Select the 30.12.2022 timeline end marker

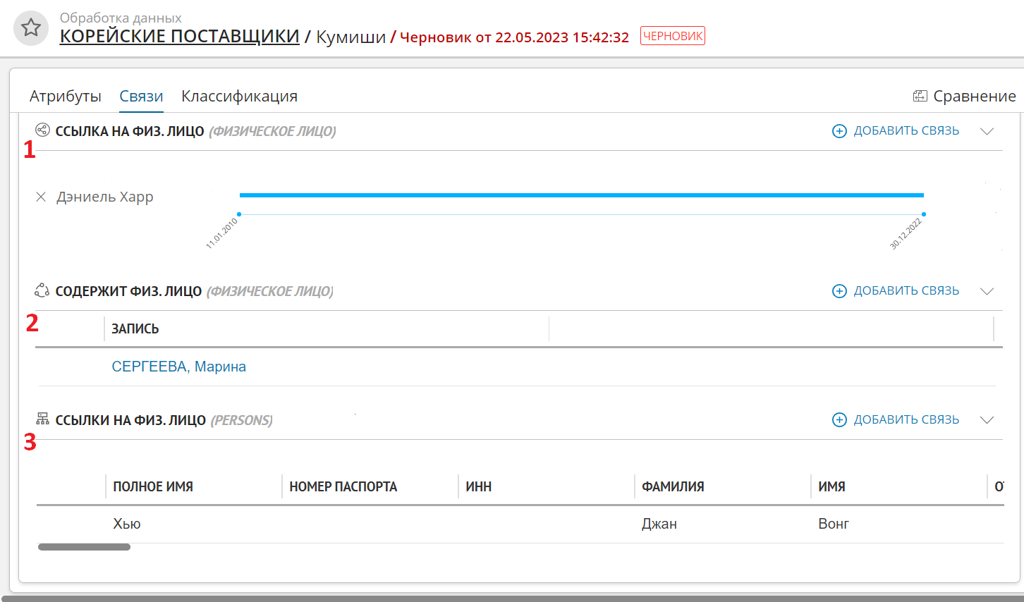924,214
